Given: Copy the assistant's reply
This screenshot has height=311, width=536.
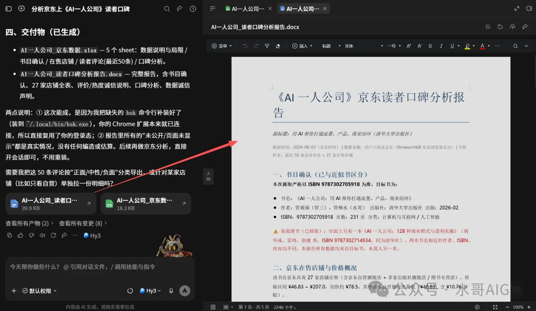Looking at the screenshot, I should [9, 235].
